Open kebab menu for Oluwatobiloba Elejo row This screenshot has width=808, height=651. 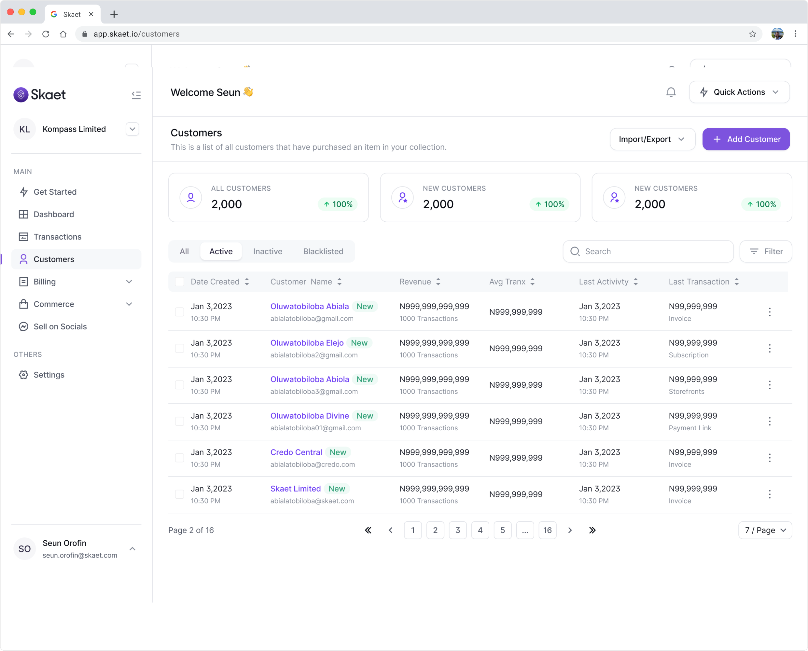click(769, 348)
